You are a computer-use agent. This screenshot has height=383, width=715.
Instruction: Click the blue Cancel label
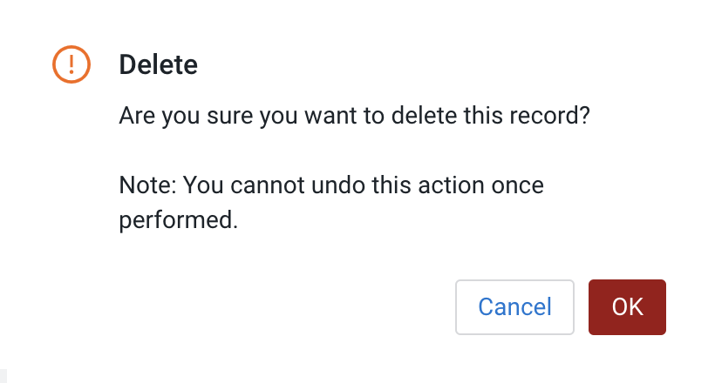tap(514, 307)
